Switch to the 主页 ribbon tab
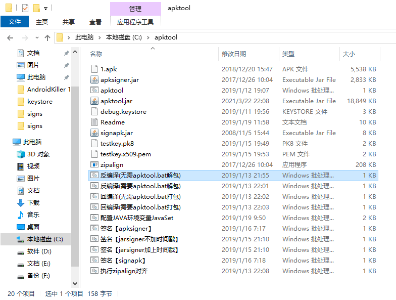This screenshot has height=300, width=396. click(41, 22)
